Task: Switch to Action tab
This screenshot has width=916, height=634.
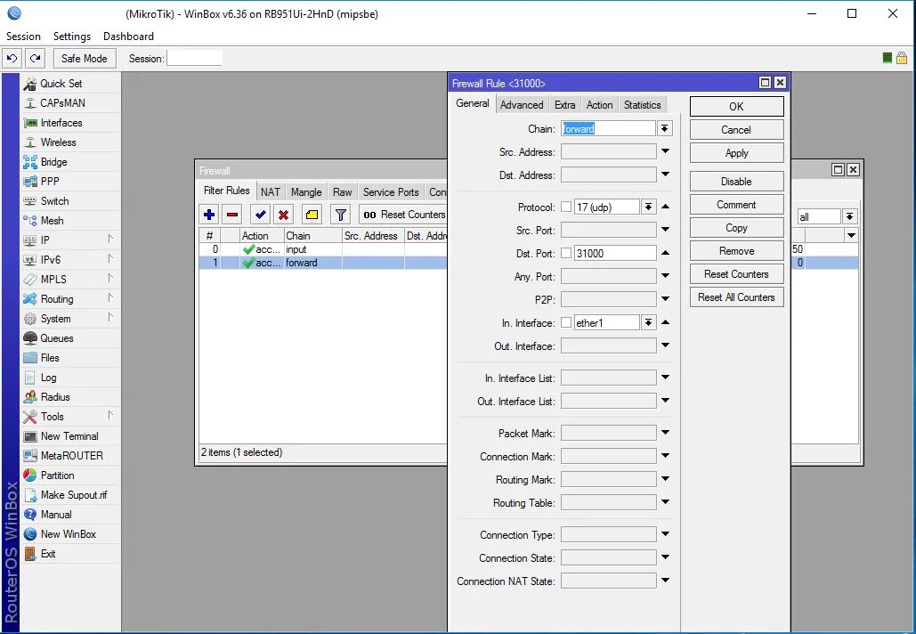Action: (x=599, y=105)
